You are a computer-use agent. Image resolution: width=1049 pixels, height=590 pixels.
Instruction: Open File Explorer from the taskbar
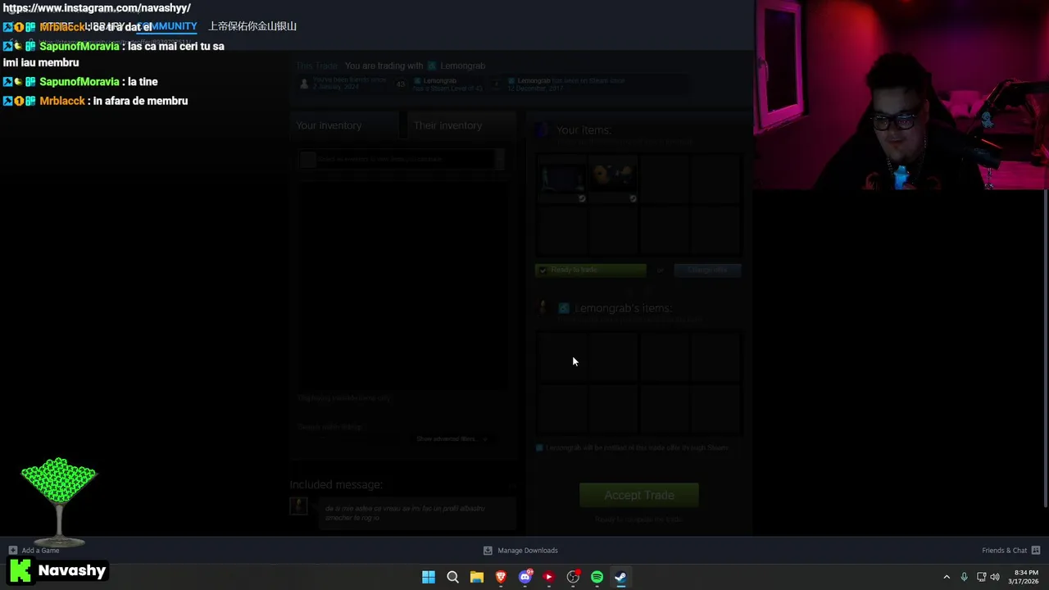pos(476,577)
